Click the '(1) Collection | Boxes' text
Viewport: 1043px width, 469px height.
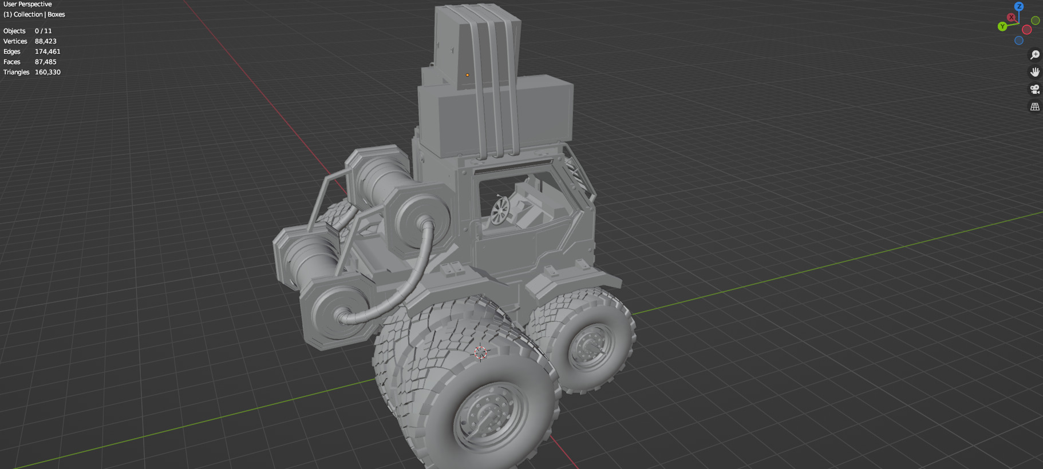click(34, 14)
